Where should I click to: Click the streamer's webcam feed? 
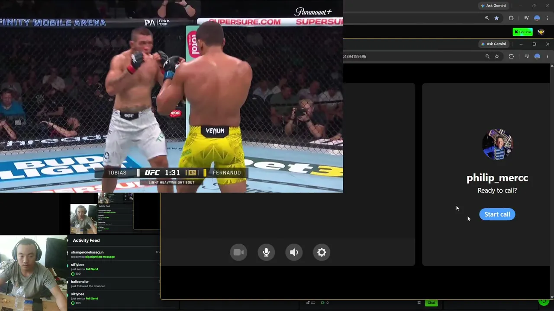(33, 273)
